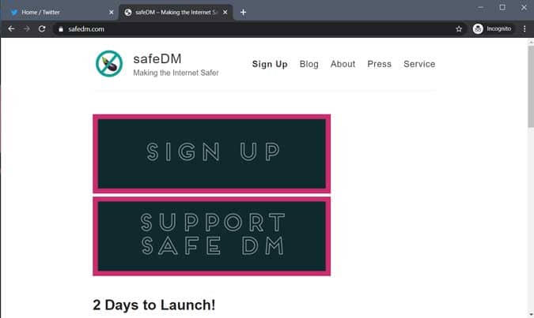Click the SUPPORT SAFE DM banner
Image resolution: width=534 pixels, height=318 pixels.
coord(211,236)
